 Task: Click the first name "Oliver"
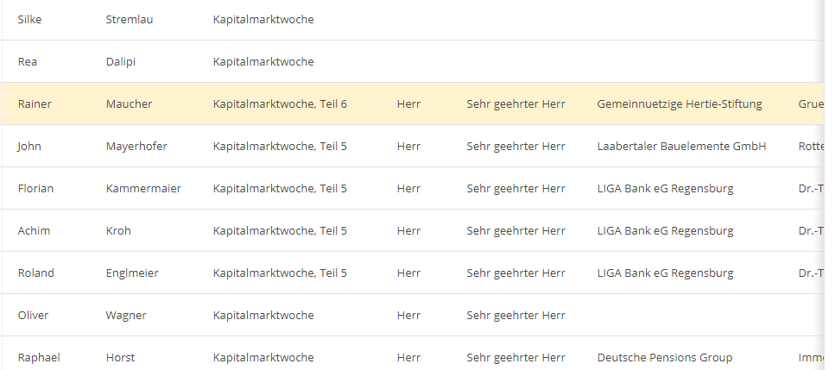coord(34,316)
